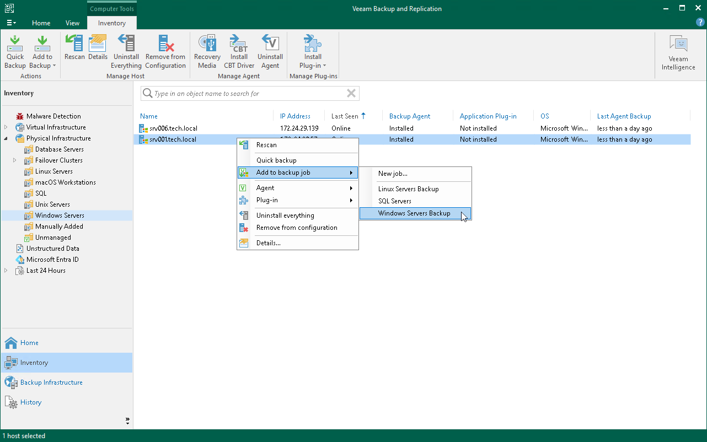Select Quick backup in context menu
The height and width of the screenshot is (442, 707).
coord(276,160)
